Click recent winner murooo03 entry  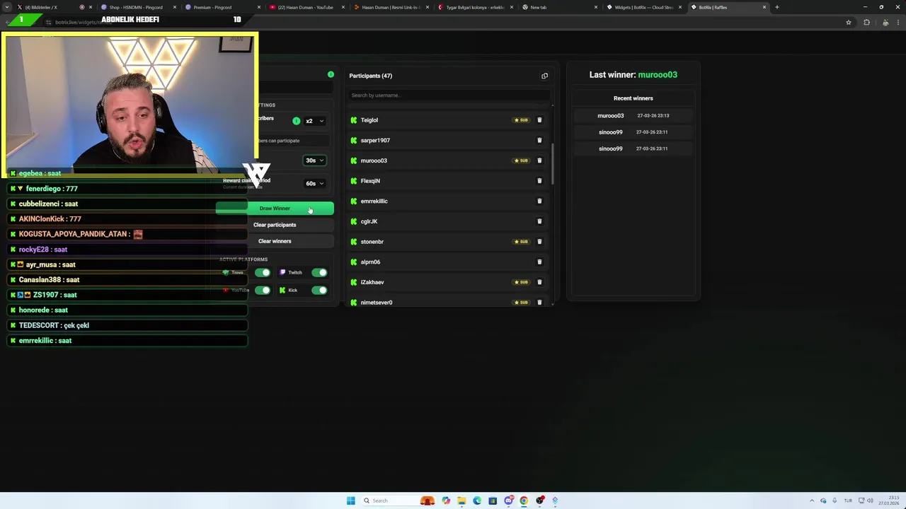[x=633, y=115]
